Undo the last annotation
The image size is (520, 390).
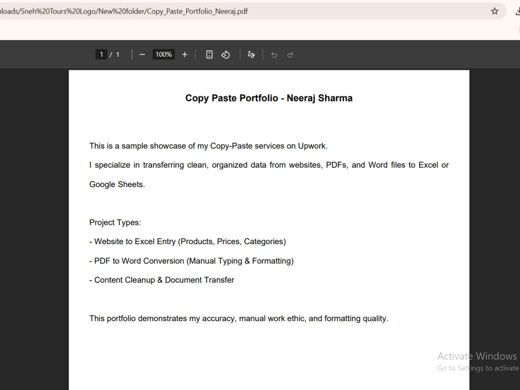tap(274, 55)
